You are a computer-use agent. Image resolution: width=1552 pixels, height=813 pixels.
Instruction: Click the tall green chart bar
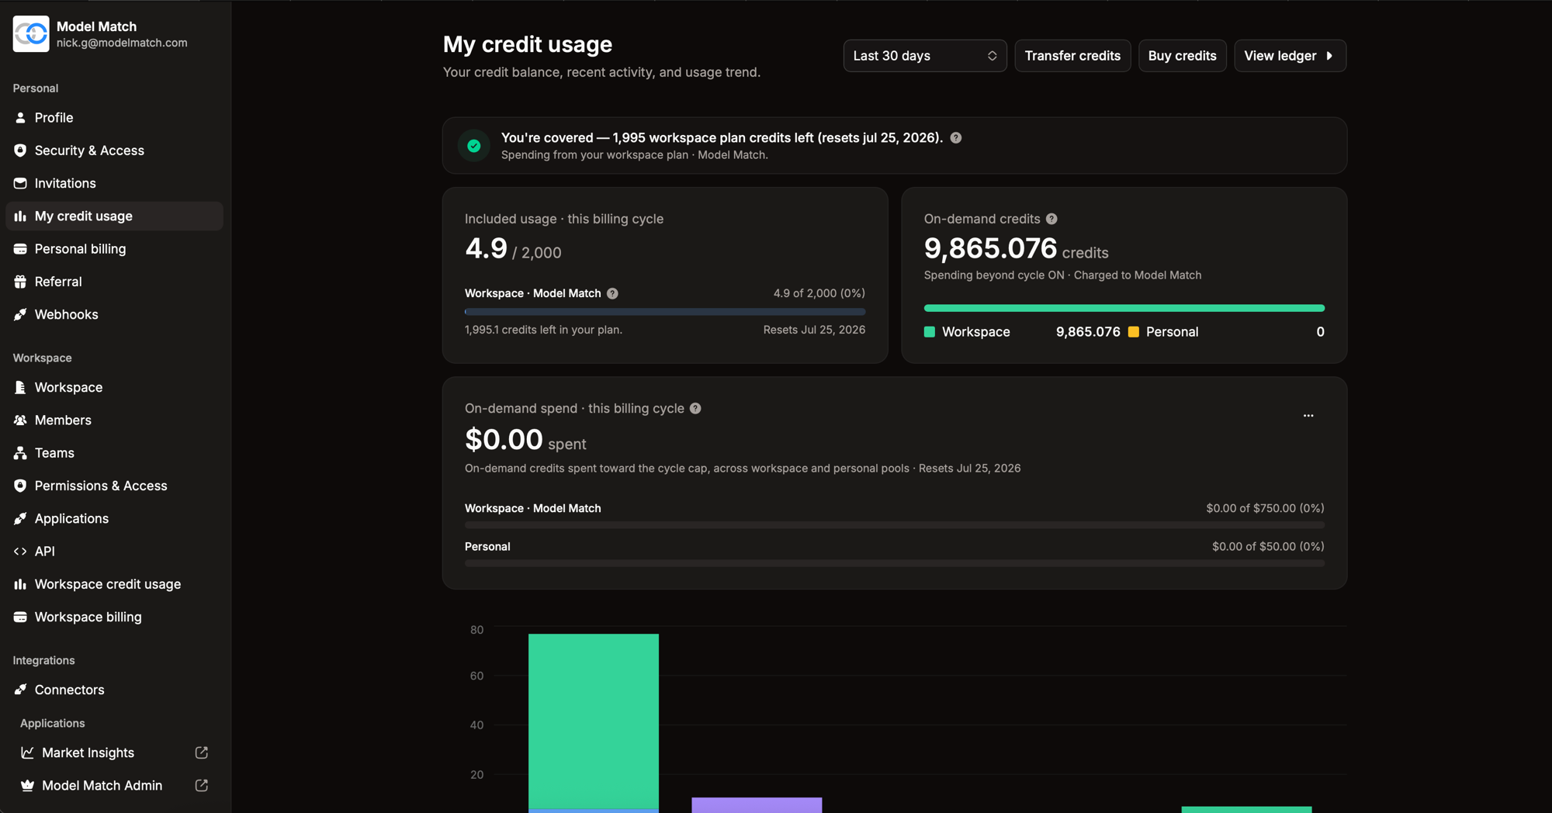594,721
